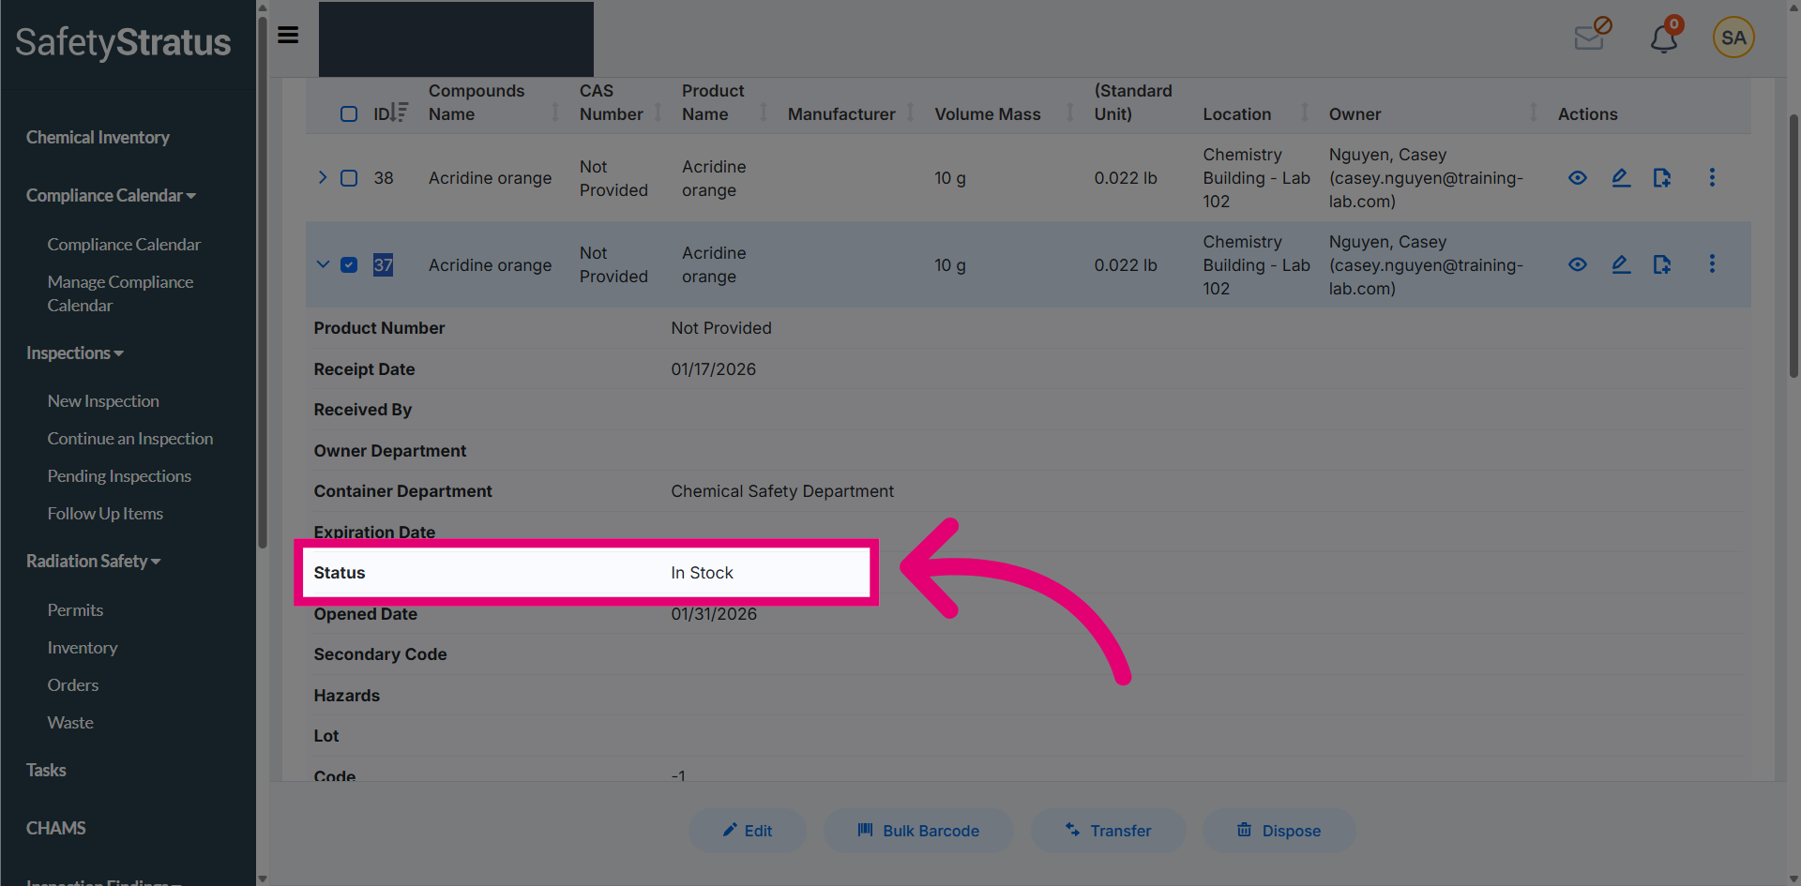Screen dimensions: 1801x886
Task: Click the Bulk Barcode button
Action: (x=918, y=831)
